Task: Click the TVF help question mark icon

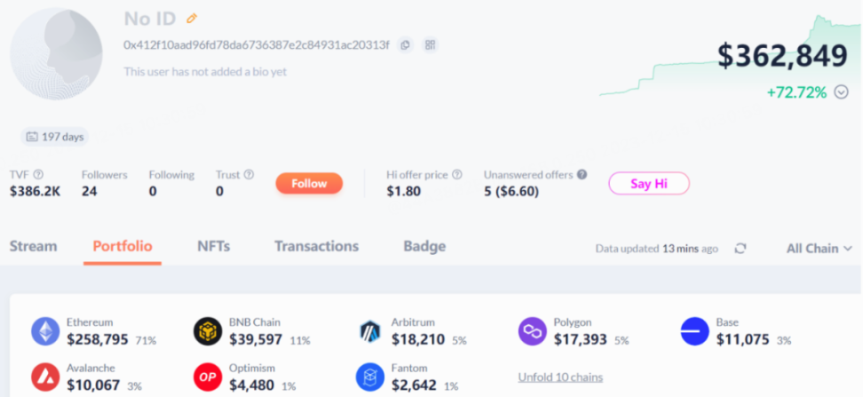Action: pyautogui.click(x=38, y=175)
